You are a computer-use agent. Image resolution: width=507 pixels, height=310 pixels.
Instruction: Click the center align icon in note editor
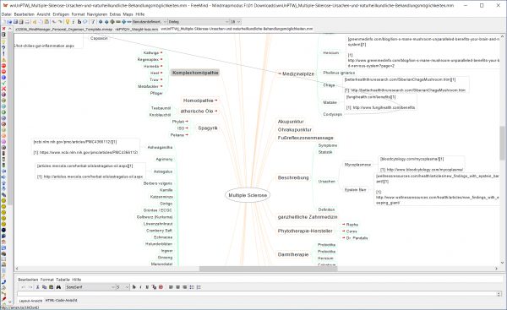177,287
